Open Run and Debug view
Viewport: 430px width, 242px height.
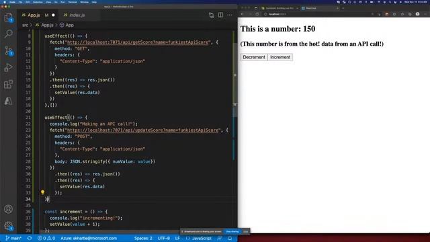tap(8, 67)
